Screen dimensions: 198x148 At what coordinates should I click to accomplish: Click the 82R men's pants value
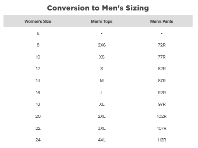tap(162, 69)
